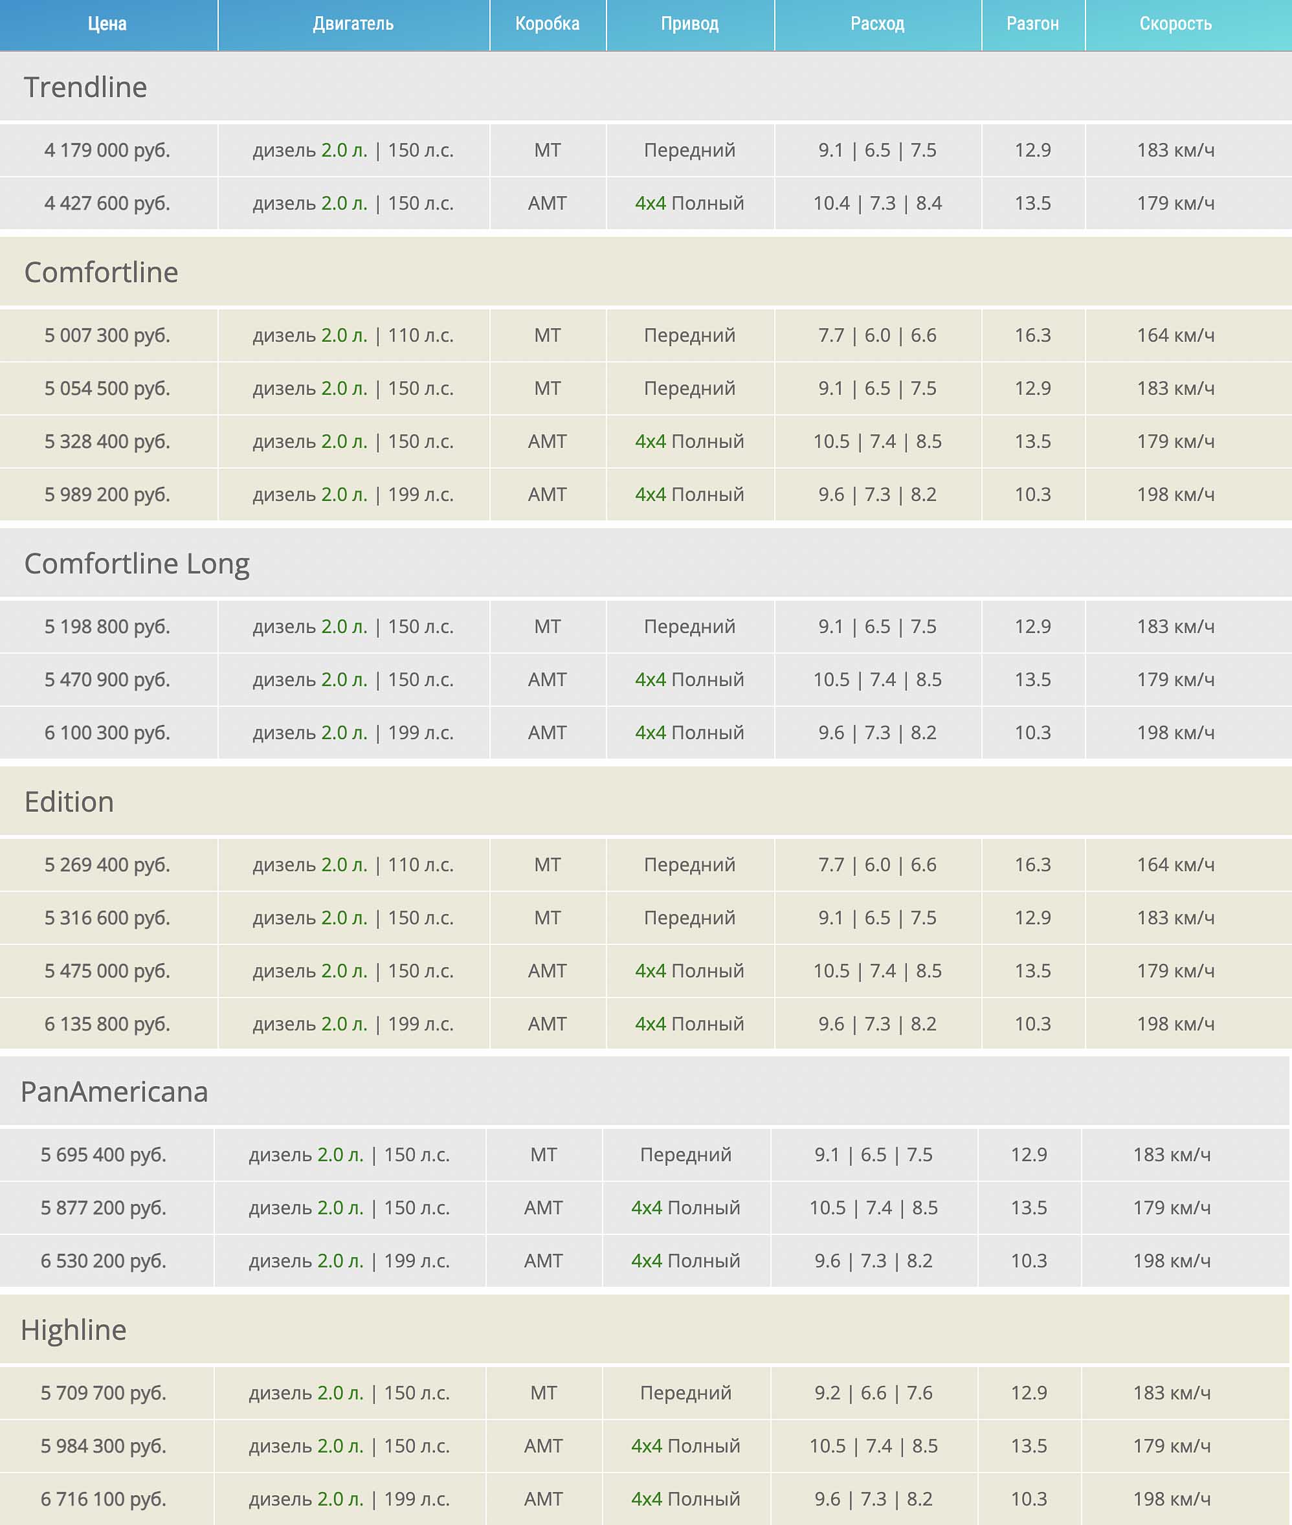Click the Коробка column header
Viewport: 1292px width, 1525px height.
click(x=547, y=24)
